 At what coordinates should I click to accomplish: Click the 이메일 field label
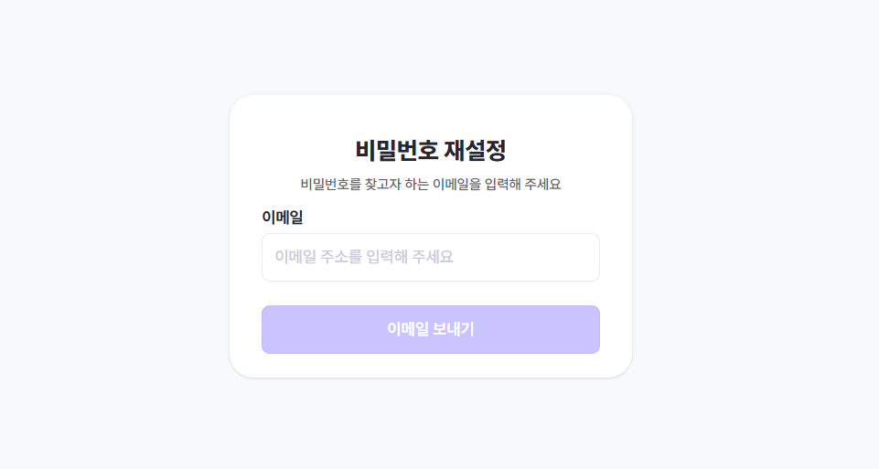coord(282,217)
